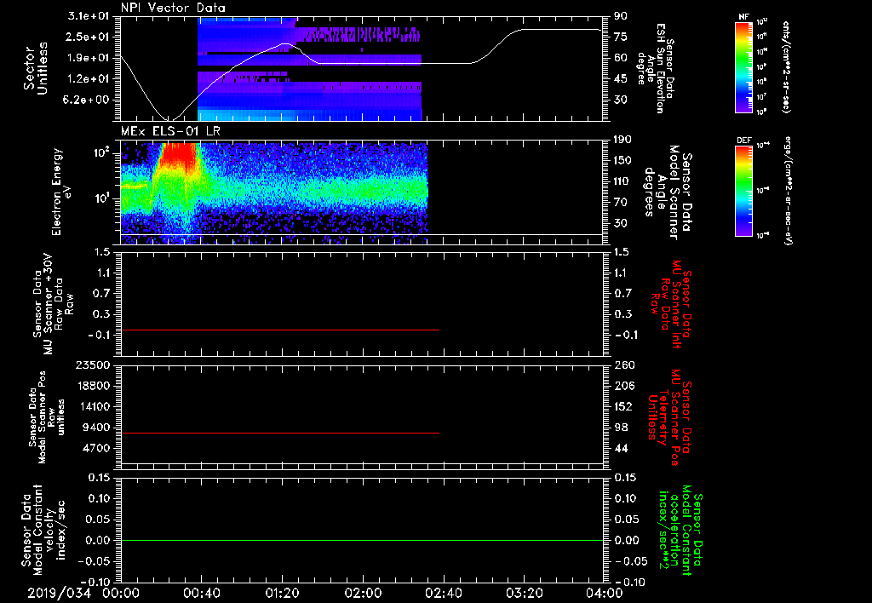This screenshot has width=872, height=603.
Task: Click the '2.5e+01' sector tick value
Action: point(89,37)
